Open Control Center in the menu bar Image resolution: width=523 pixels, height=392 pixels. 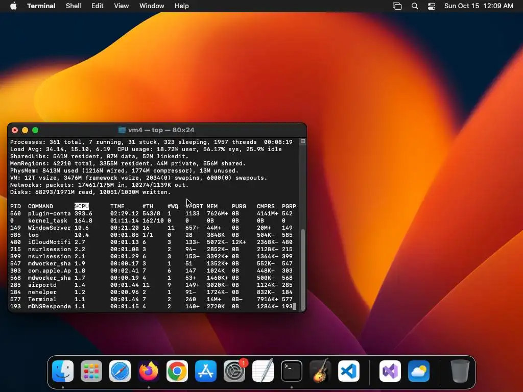[432, 6]
